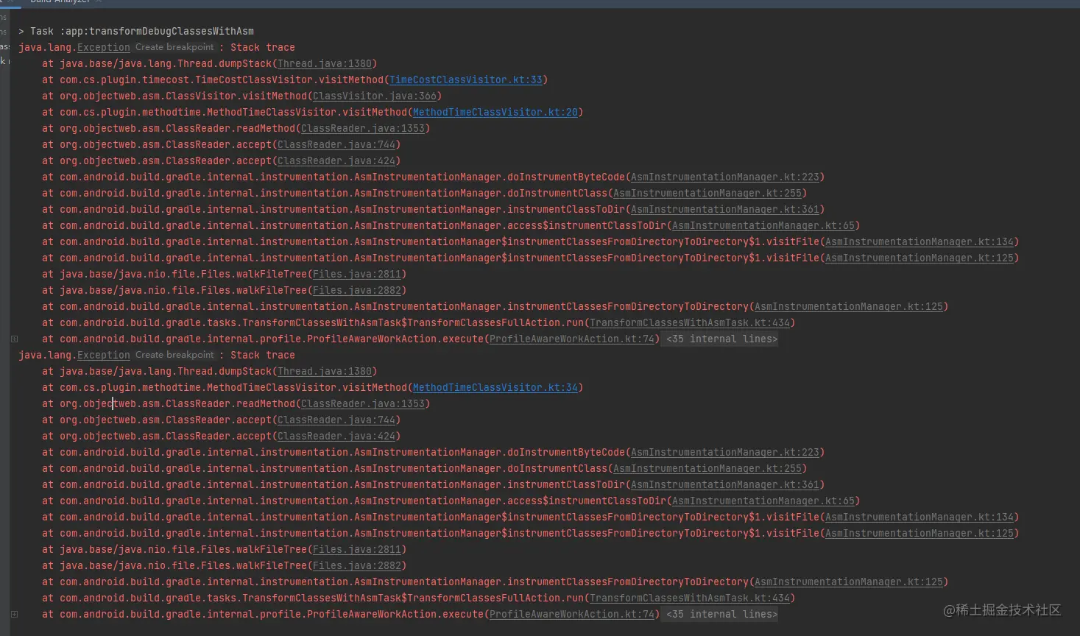Open ClassReader.java:744 link in first trace

(336, 144)
